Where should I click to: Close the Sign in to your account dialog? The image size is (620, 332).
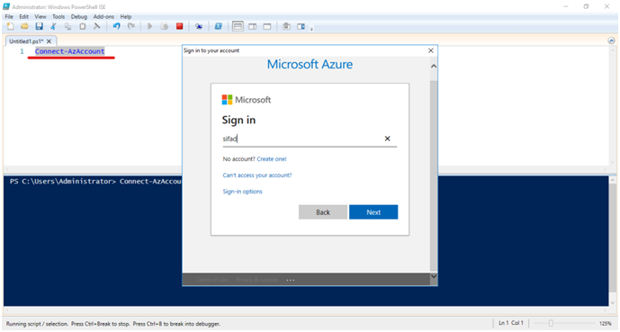tap(431, 50)
